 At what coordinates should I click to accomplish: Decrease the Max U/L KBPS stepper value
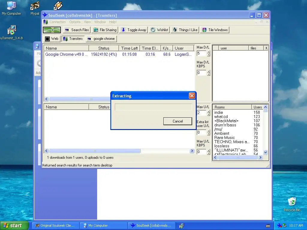pos(209,153)
